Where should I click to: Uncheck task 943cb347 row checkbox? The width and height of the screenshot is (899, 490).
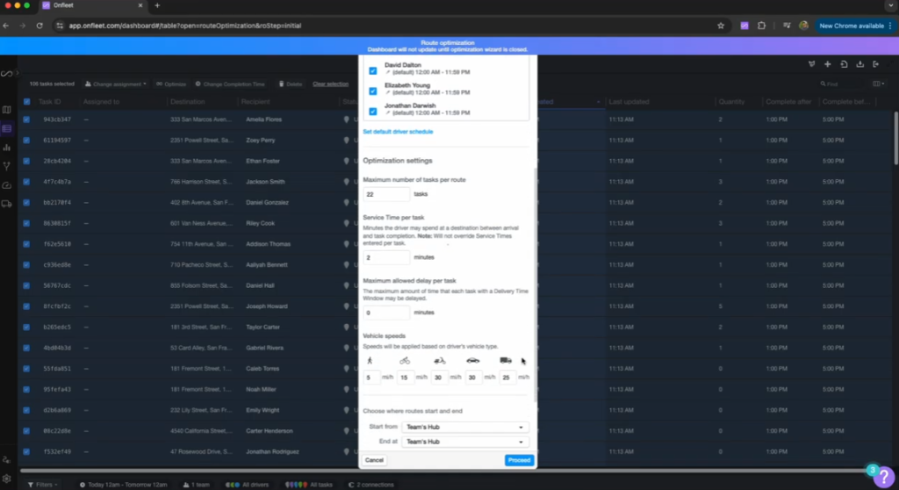tap(26, 119)
